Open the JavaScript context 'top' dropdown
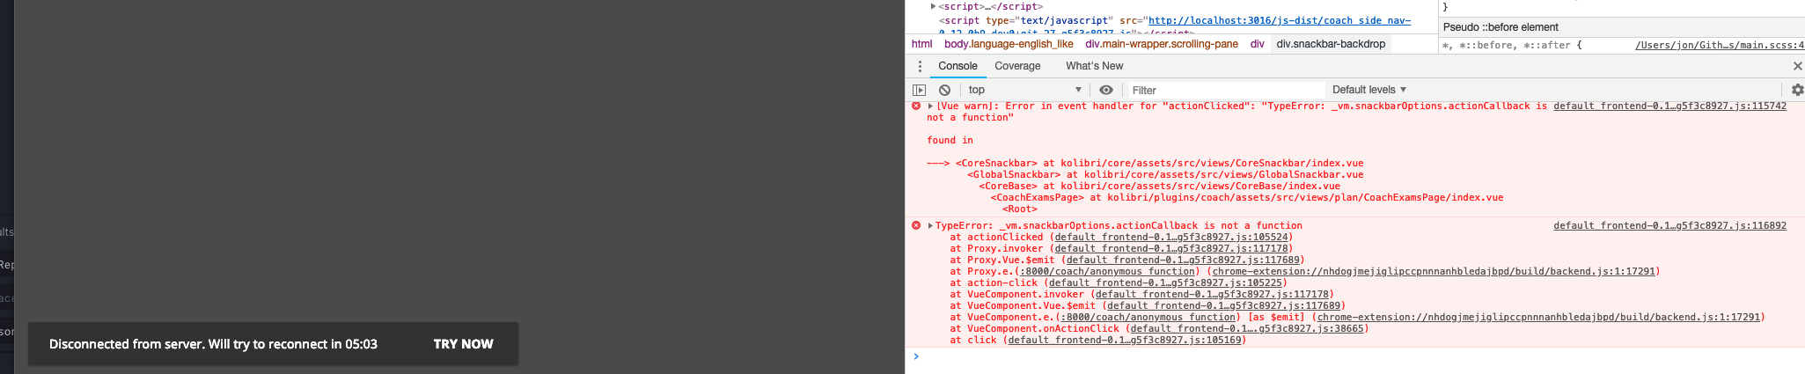 tap(1024, 90)
